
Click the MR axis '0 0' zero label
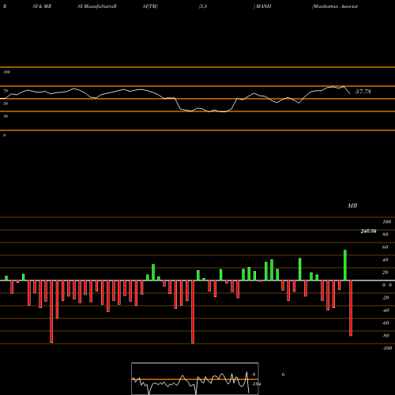pyautogui.click(x=387, y=285)
